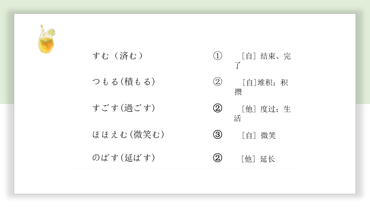Click the horizontal divider line below the list

tap(185, 168)
